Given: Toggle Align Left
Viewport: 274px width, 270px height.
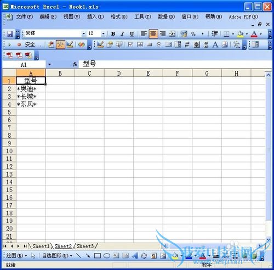Looking at the screenshot, I should [144, 34].
